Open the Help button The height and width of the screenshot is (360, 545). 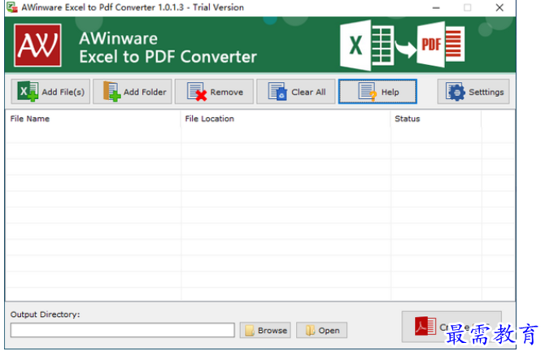377,92
